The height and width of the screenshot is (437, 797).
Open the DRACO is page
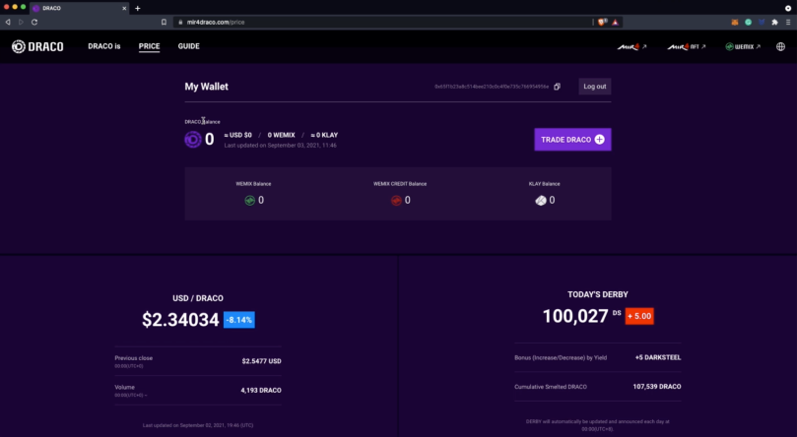click(104, 46)
